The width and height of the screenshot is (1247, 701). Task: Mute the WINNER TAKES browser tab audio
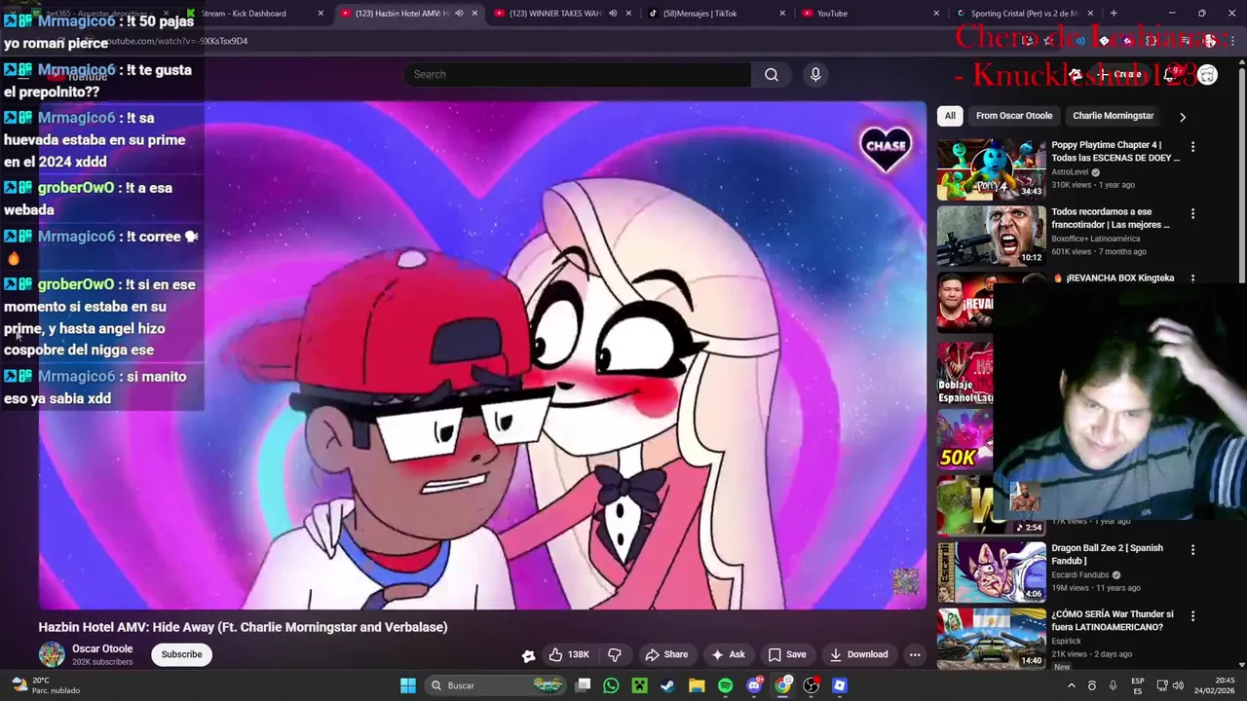(613, 14)
